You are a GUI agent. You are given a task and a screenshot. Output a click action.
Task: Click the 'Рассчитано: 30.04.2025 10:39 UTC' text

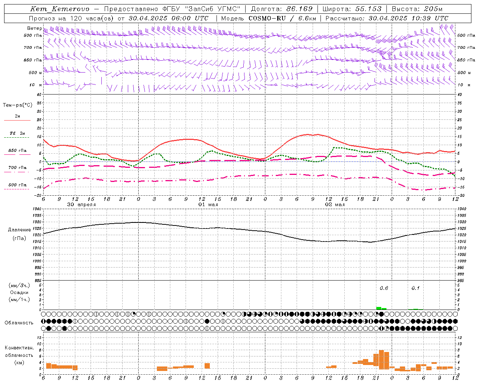[386, 18]
